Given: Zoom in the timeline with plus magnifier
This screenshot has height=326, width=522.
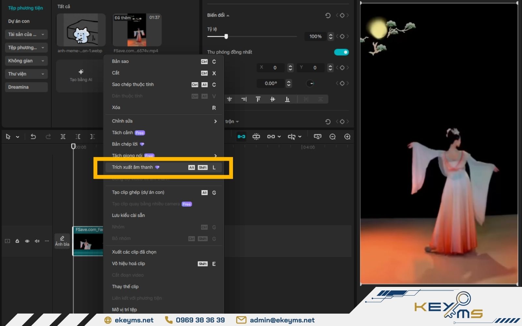Looking at the screenshot, I should pyautogui.click(x=347, y=137).
